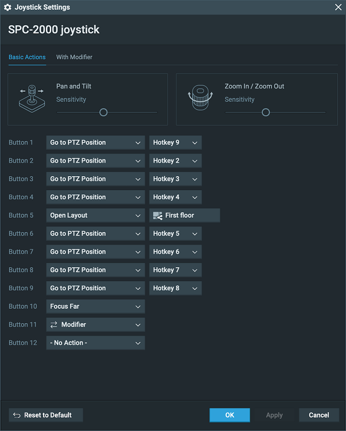346x431 pixels.
Task: Close the Joystick Settings dialog
Action: 338,8
